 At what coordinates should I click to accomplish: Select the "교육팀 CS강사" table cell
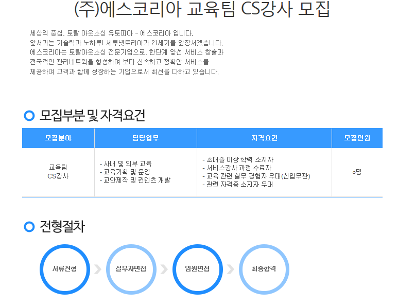[58, 172]
